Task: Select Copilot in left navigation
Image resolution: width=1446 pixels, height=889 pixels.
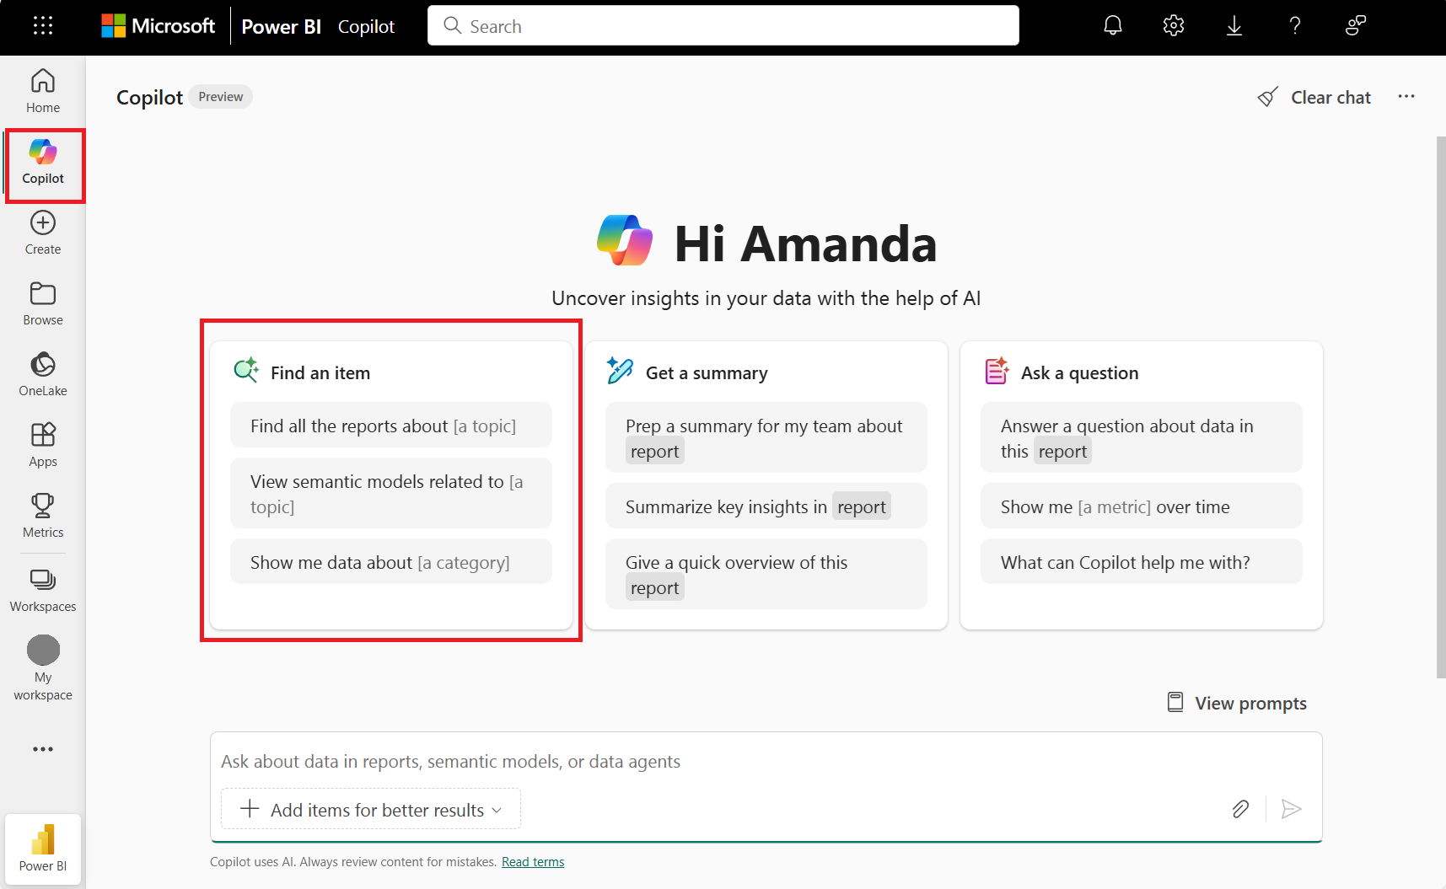Action: 43,163
